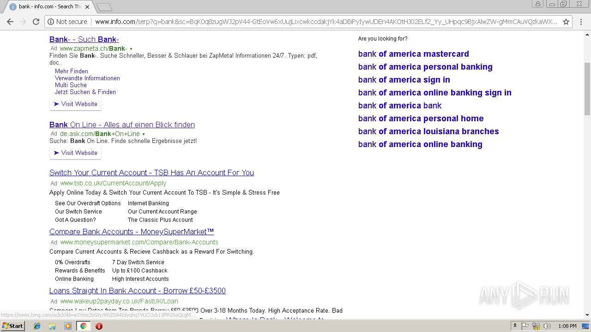The height and width of the screenshot is (332, 591).
Task: Open the '0% Overdrafts' sitelink
Action: [72, 262]
